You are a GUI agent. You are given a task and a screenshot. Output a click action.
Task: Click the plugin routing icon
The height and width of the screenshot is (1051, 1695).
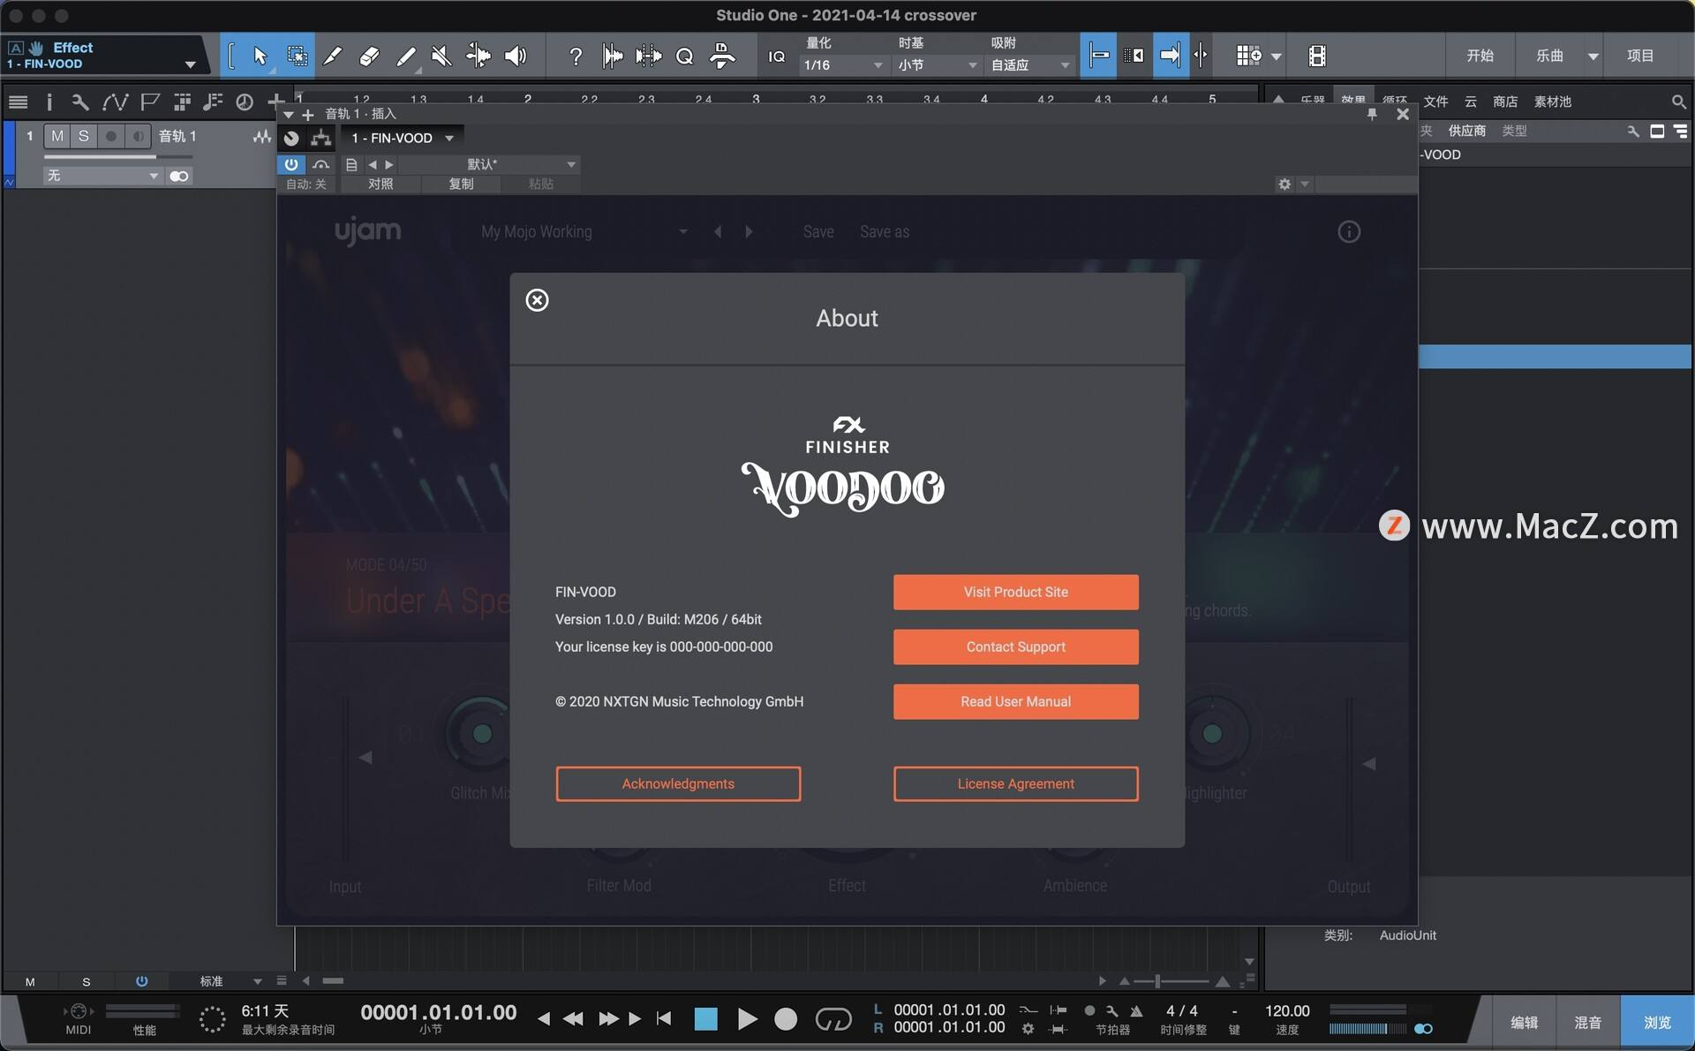tap(321, 138)
